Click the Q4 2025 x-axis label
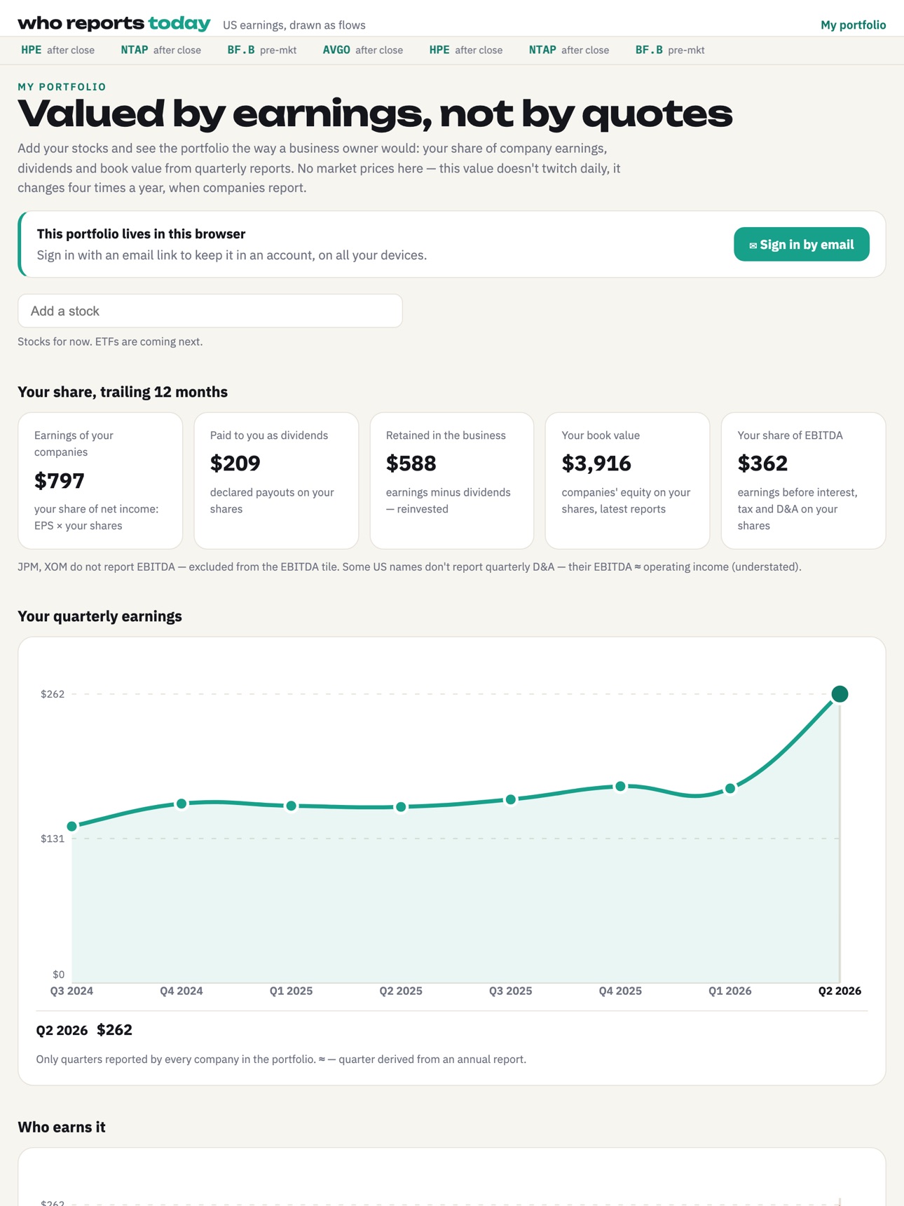The image size is (904, 1206). click(620, 991)
